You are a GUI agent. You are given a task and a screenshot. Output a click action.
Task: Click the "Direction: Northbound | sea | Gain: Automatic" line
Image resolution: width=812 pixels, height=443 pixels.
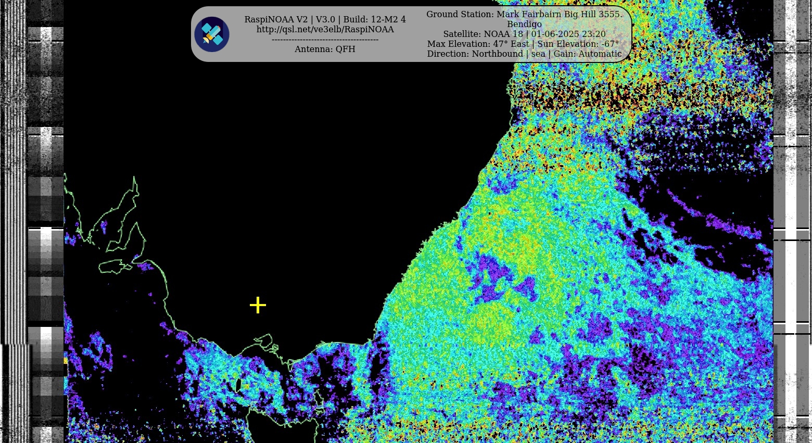tap(524, 54)
